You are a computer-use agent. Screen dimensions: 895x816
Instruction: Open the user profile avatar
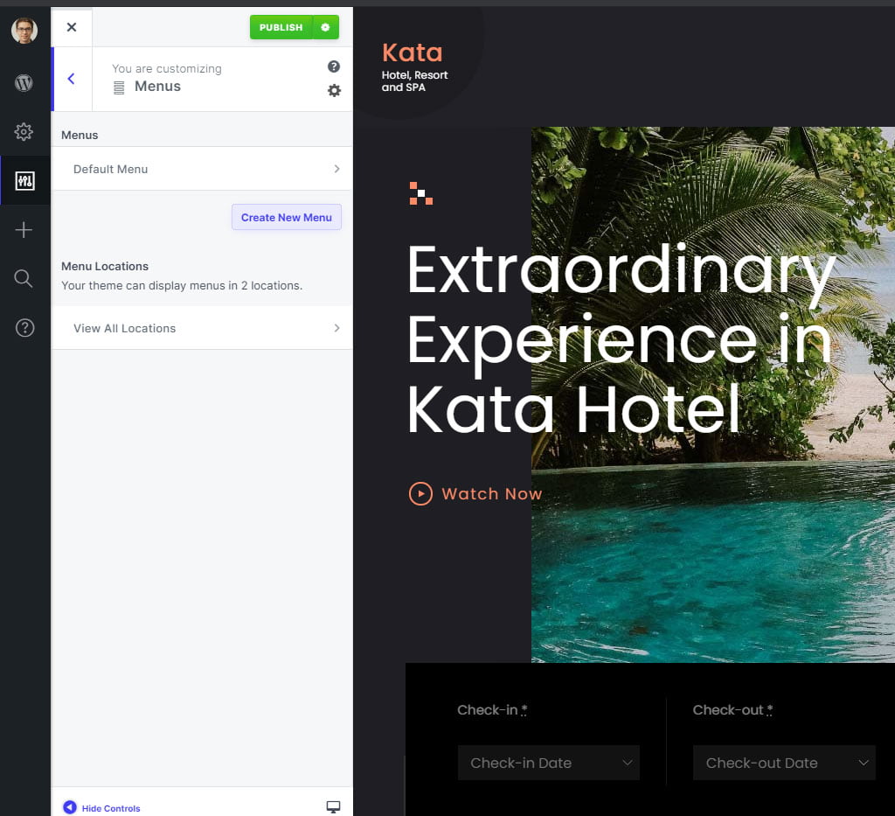click(24, 31)
